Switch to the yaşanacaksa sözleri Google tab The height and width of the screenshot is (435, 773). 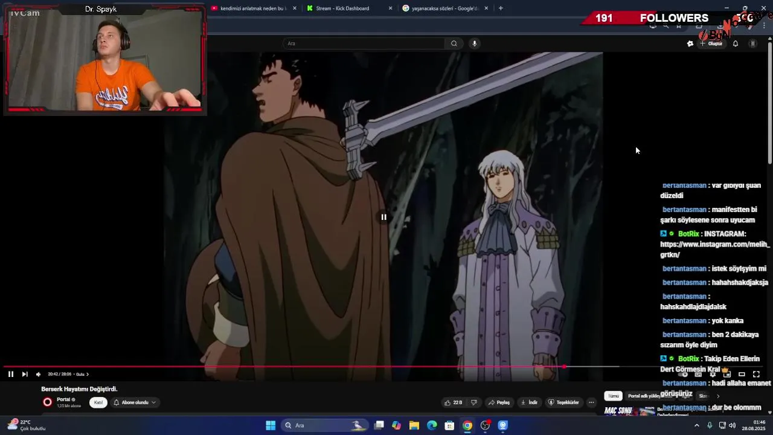[446, 8]
